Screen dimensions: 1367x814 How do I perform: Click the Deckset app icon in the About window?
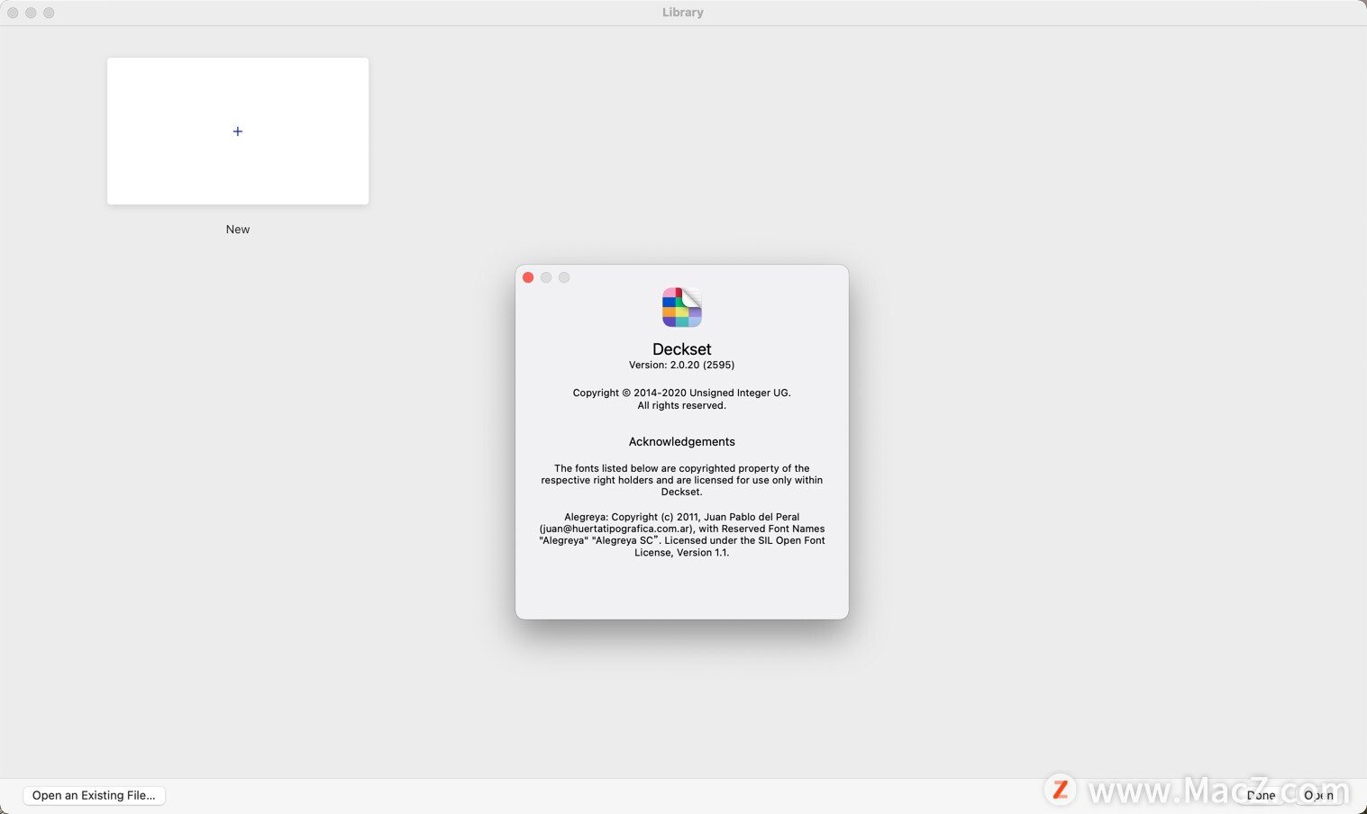coord(682,307)
